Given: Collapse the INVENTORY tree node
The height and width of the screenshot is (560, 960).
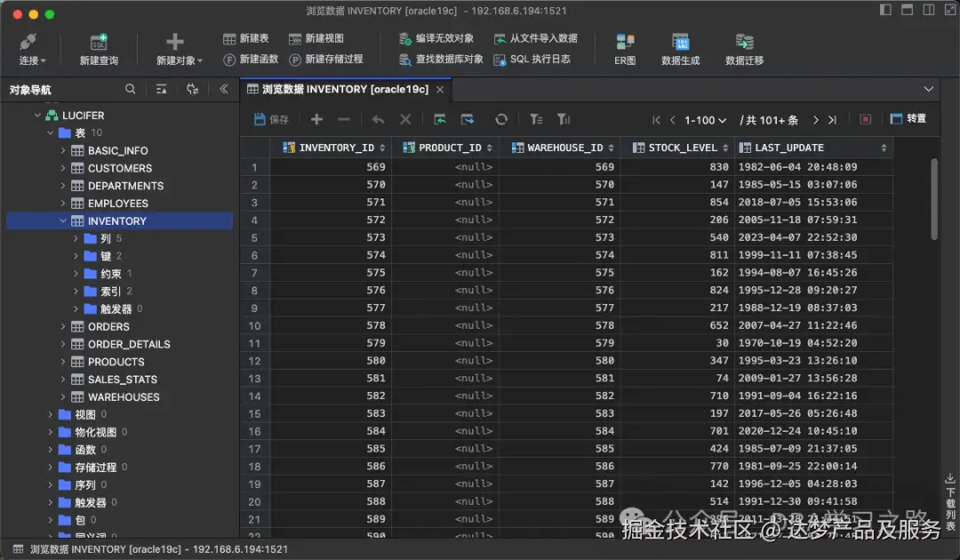Looking at the screenshot, I should pos(62,220).
